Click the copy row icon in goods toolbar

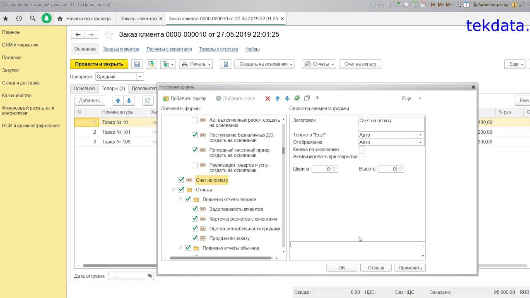point(147,101)
